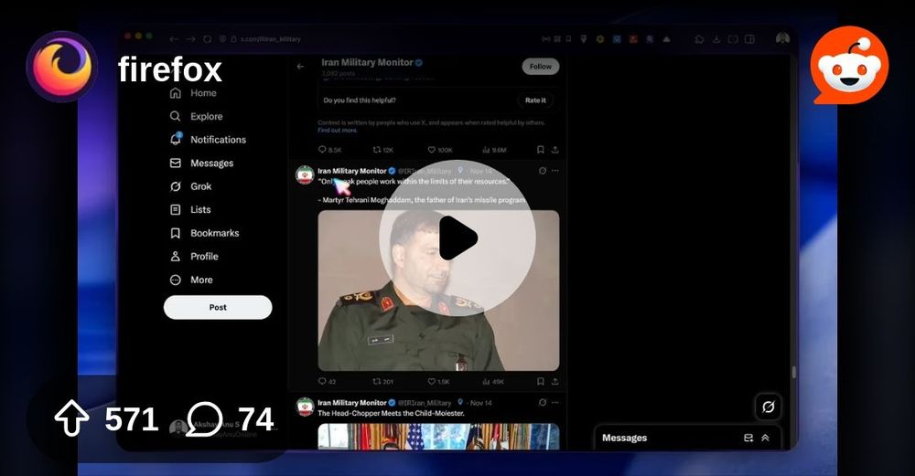The image size is (915, 476).
Task: Click browser back navigation arrow
Action: [173, 39]
